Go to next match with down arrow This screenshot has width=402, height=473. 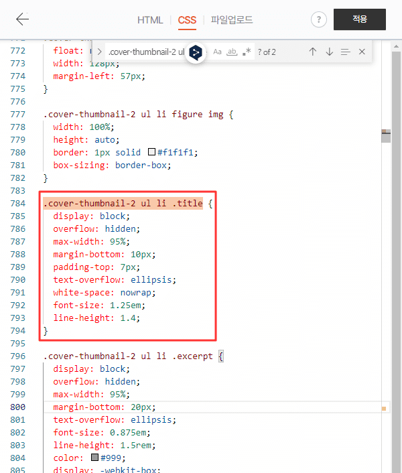[330, 52]
